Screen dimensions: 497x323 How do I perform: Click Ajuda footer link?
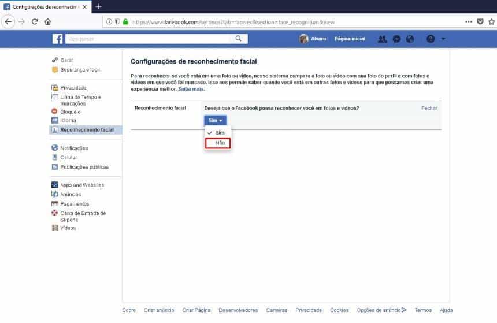coord(446,310)
